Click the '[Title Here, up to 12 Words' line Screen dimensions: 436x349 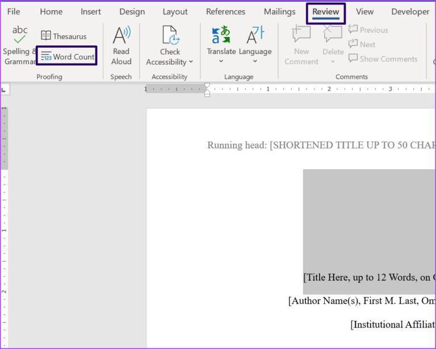tap(369, 277)
